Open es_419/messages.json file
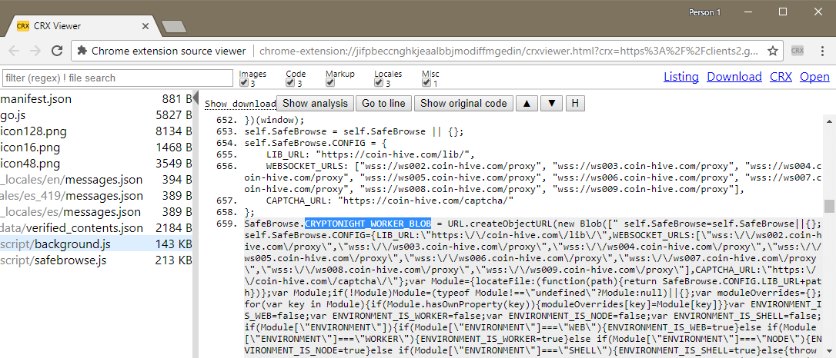Screen dimensions: 836x358 coord(96,196)
